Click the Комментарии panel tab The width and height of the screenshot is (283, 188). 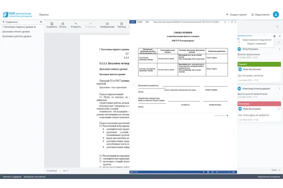click(x=245, y=35)
